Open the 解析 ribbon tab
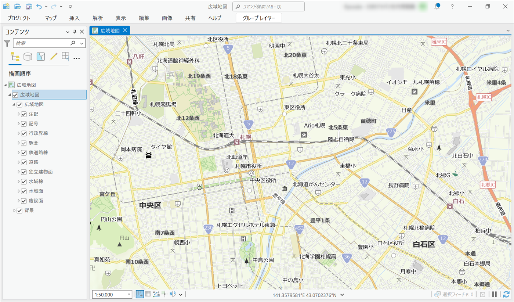Screen dimensions: 514x302 98,18
